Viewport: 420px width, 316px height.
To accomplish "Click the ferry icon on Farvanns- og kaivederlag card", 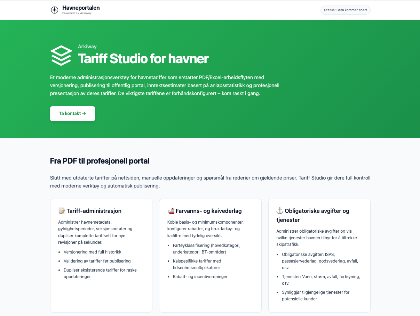I will tap(170, 210).
